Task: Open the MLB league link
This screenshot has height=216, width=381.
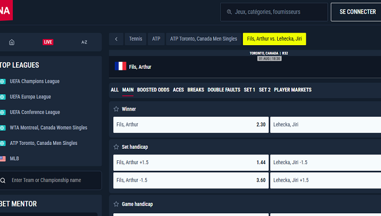Action: 14,159
